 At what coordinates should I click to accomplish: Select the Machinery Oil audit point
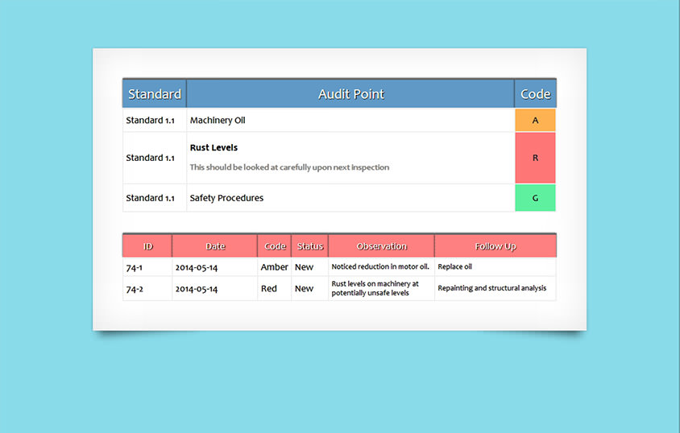pyautogui.click(x=218, y=121)
